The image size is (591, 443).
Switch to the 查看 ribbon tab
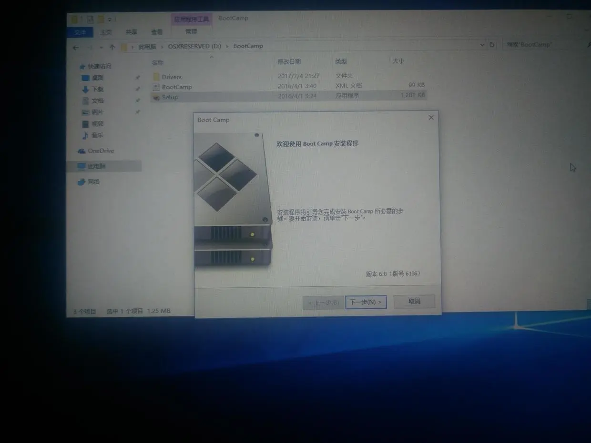coord(157,32)
